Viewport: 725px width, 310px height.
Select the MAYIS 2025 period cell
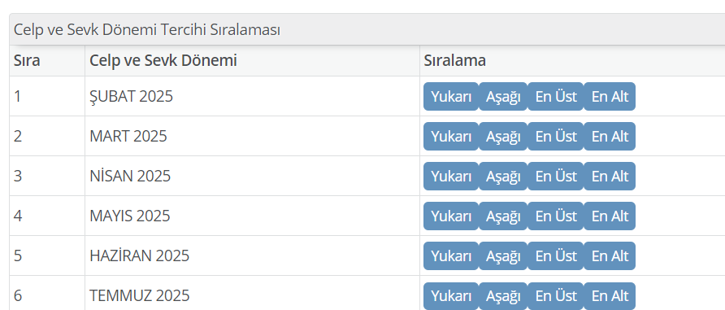[x=253, y=216]
